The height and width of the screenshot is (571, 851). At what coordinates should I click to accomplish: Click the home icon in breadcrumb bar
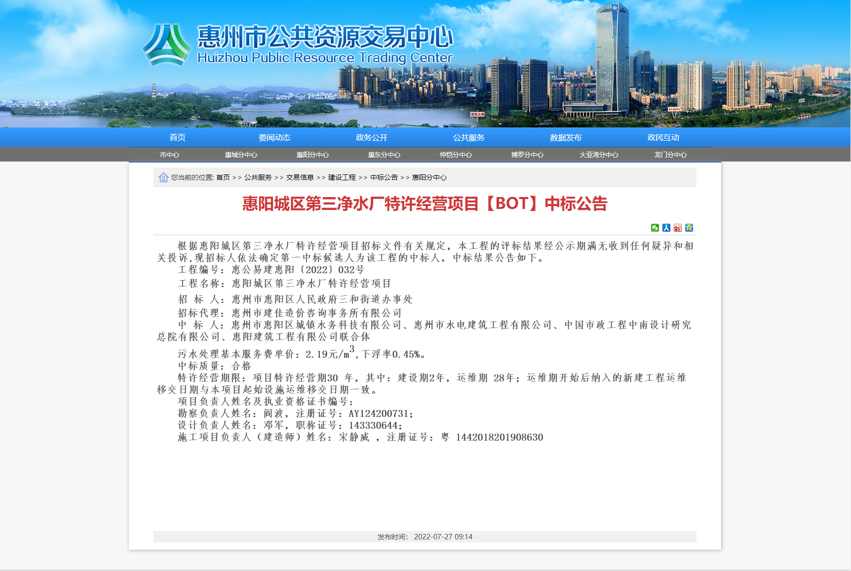tap(163, 177)
